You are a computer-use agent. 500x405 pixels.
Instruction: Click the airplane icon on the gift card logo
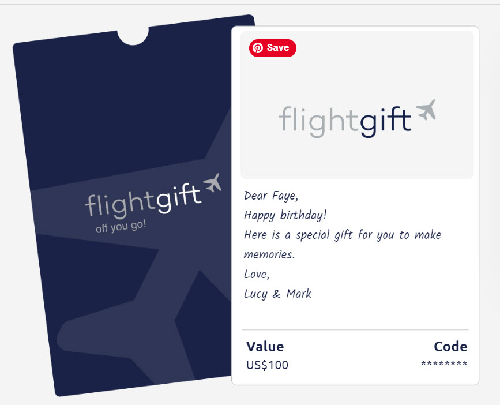click(x=426, y=110)
